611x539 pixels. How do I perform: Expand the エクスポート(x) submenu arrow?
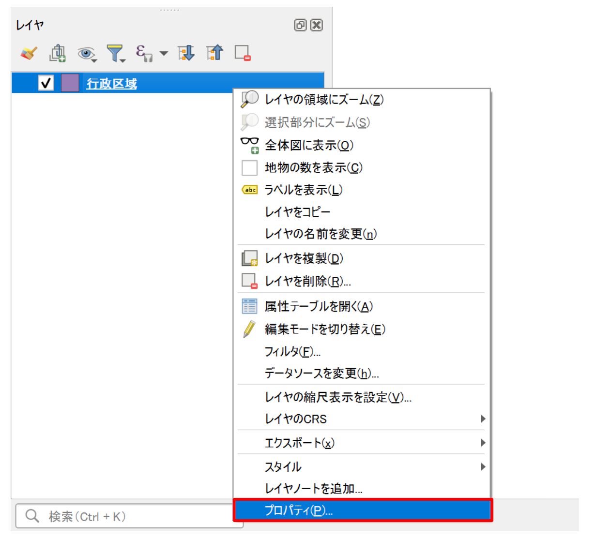(483, 443)
